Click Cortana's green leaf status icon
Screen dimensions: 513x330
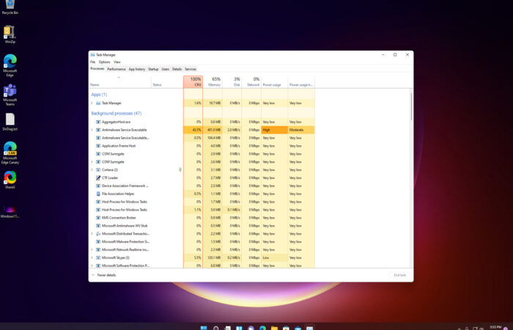180,169
